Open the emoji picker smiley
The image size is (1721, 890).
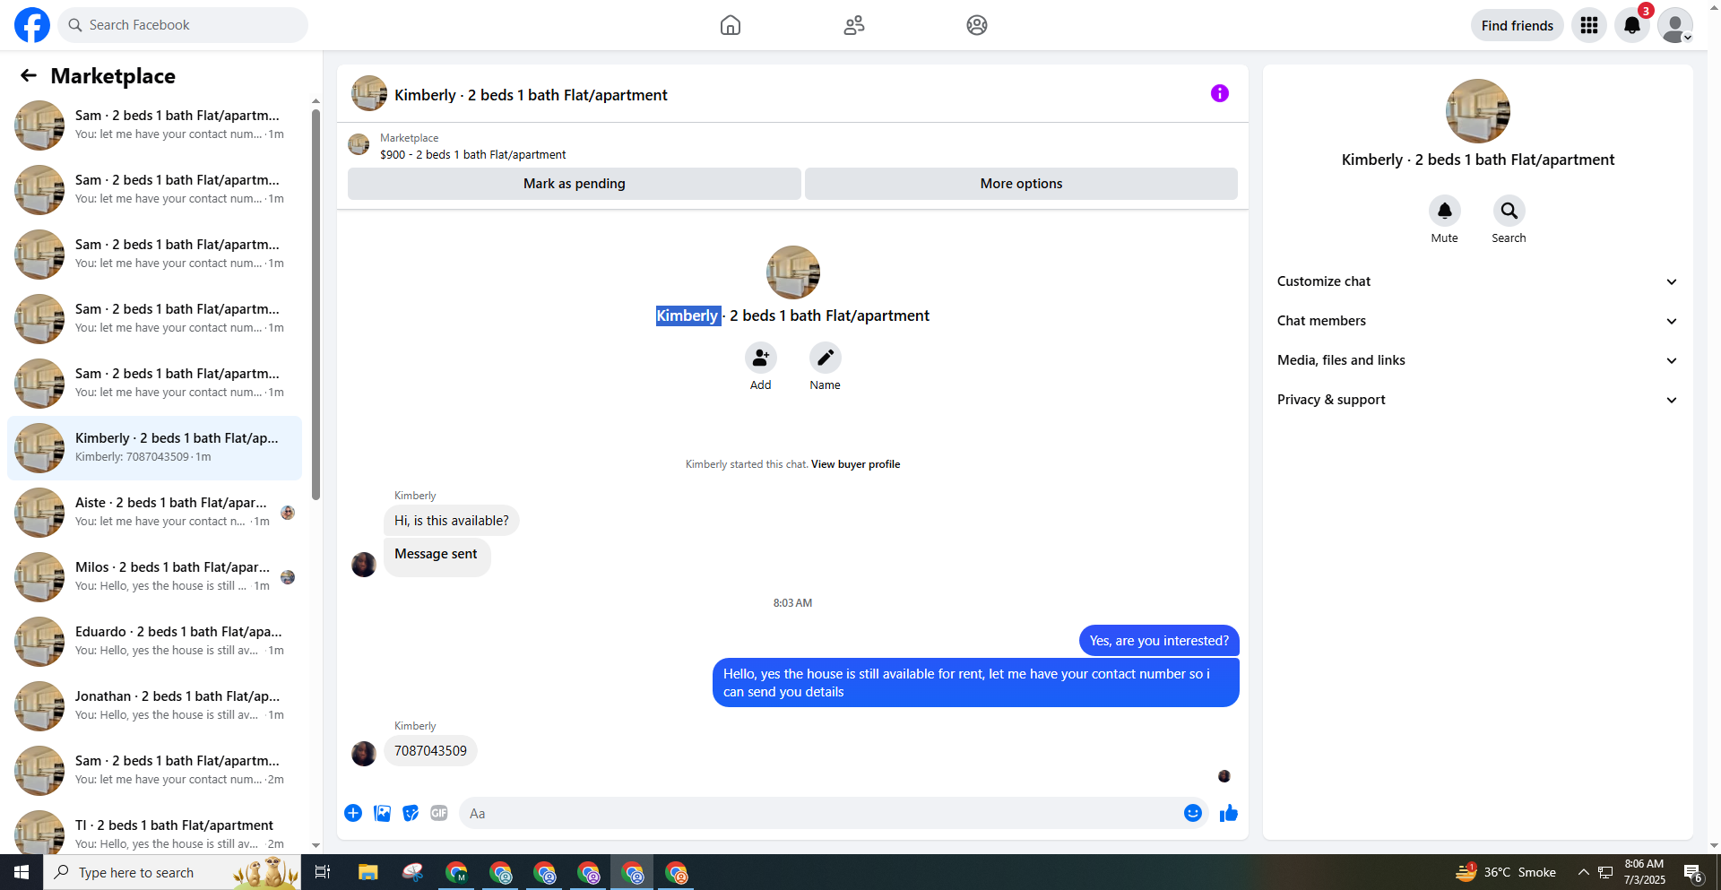pos(1193,813)
